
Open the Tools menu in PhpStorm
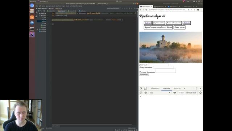67,6
